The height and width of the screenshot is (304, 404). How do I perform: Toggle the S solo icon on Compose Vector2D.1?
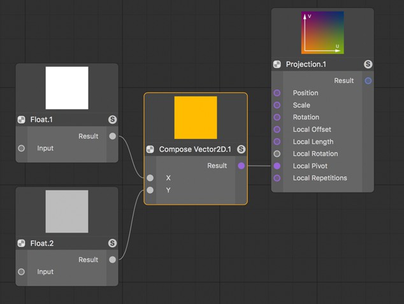coord(241,149)
